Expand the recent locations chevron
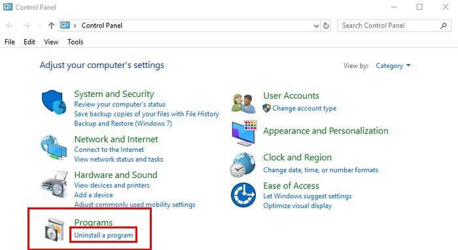 [40, 26]
